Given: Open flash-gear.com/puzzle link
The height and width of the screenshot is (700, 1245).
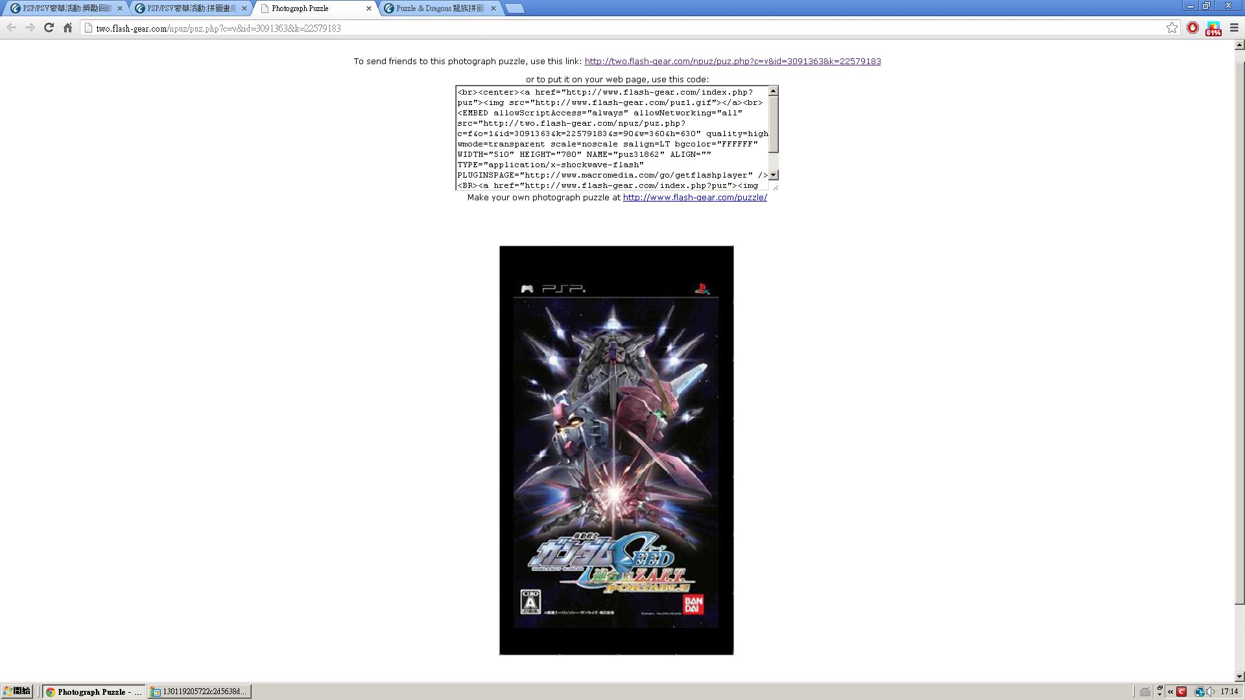Looking at the screenshot, I should 694,198.
